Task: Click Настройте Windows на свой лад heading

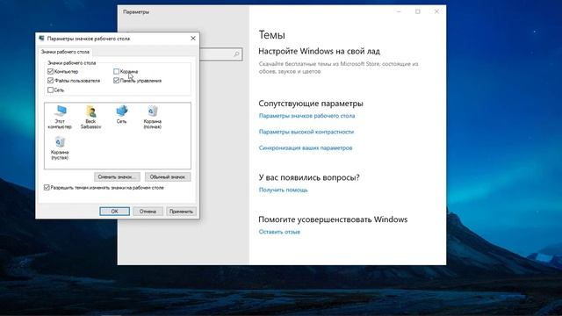Action: (x=319, y=51)
